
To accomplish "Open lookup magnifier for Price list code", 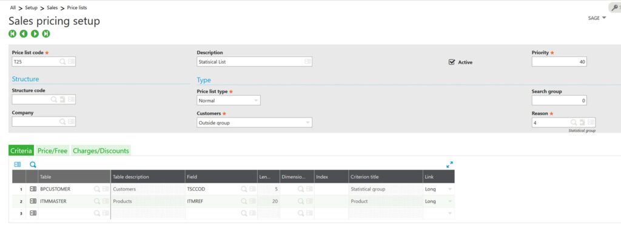I will [62, 62].
